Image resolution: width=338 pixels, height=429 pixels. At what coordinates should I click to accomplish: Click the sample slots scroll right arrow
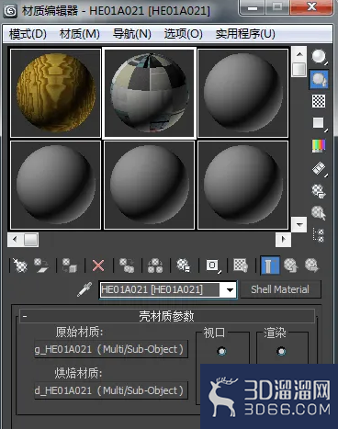(283, 240)
